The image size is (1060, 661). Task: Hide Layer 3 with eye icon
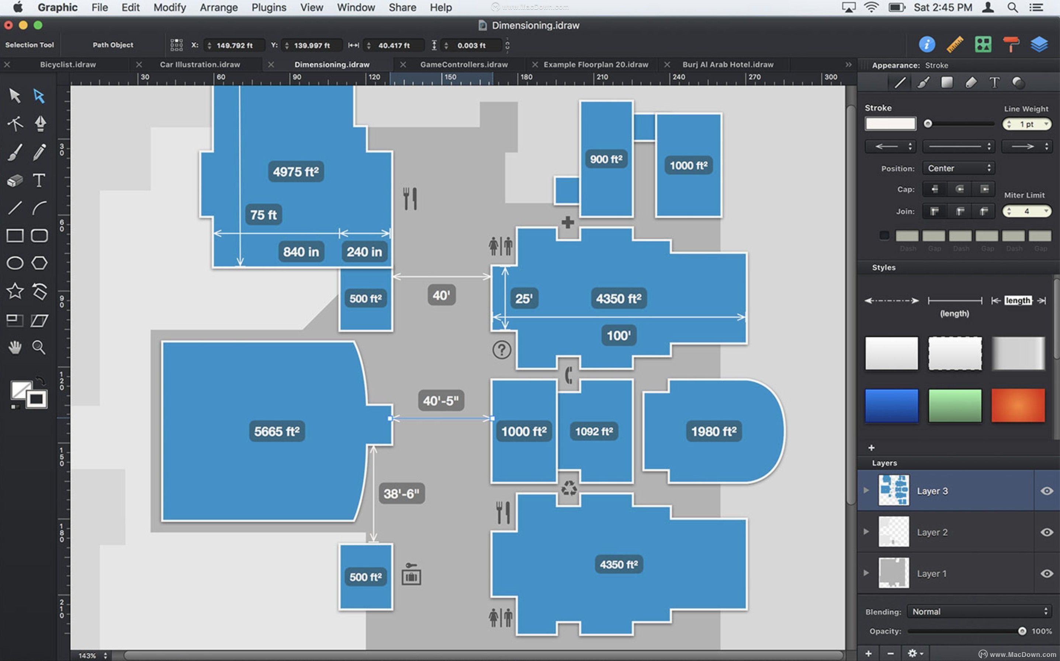pos(1046,491)
